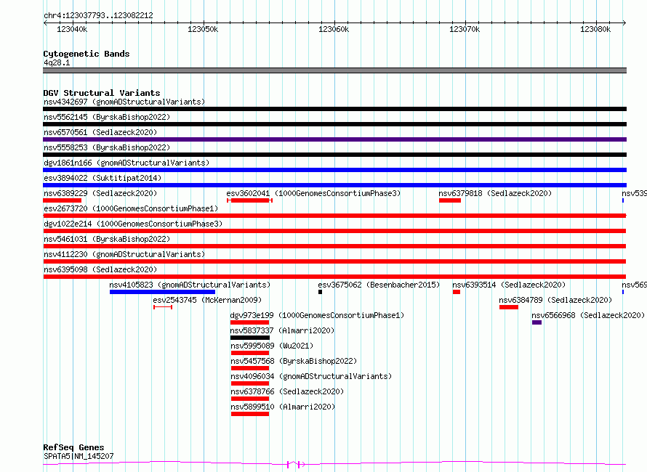This screenshot has height=472, width=647.
Task: Click nsv4096034 gnomAD variant label
Action: tap(311, 376)
